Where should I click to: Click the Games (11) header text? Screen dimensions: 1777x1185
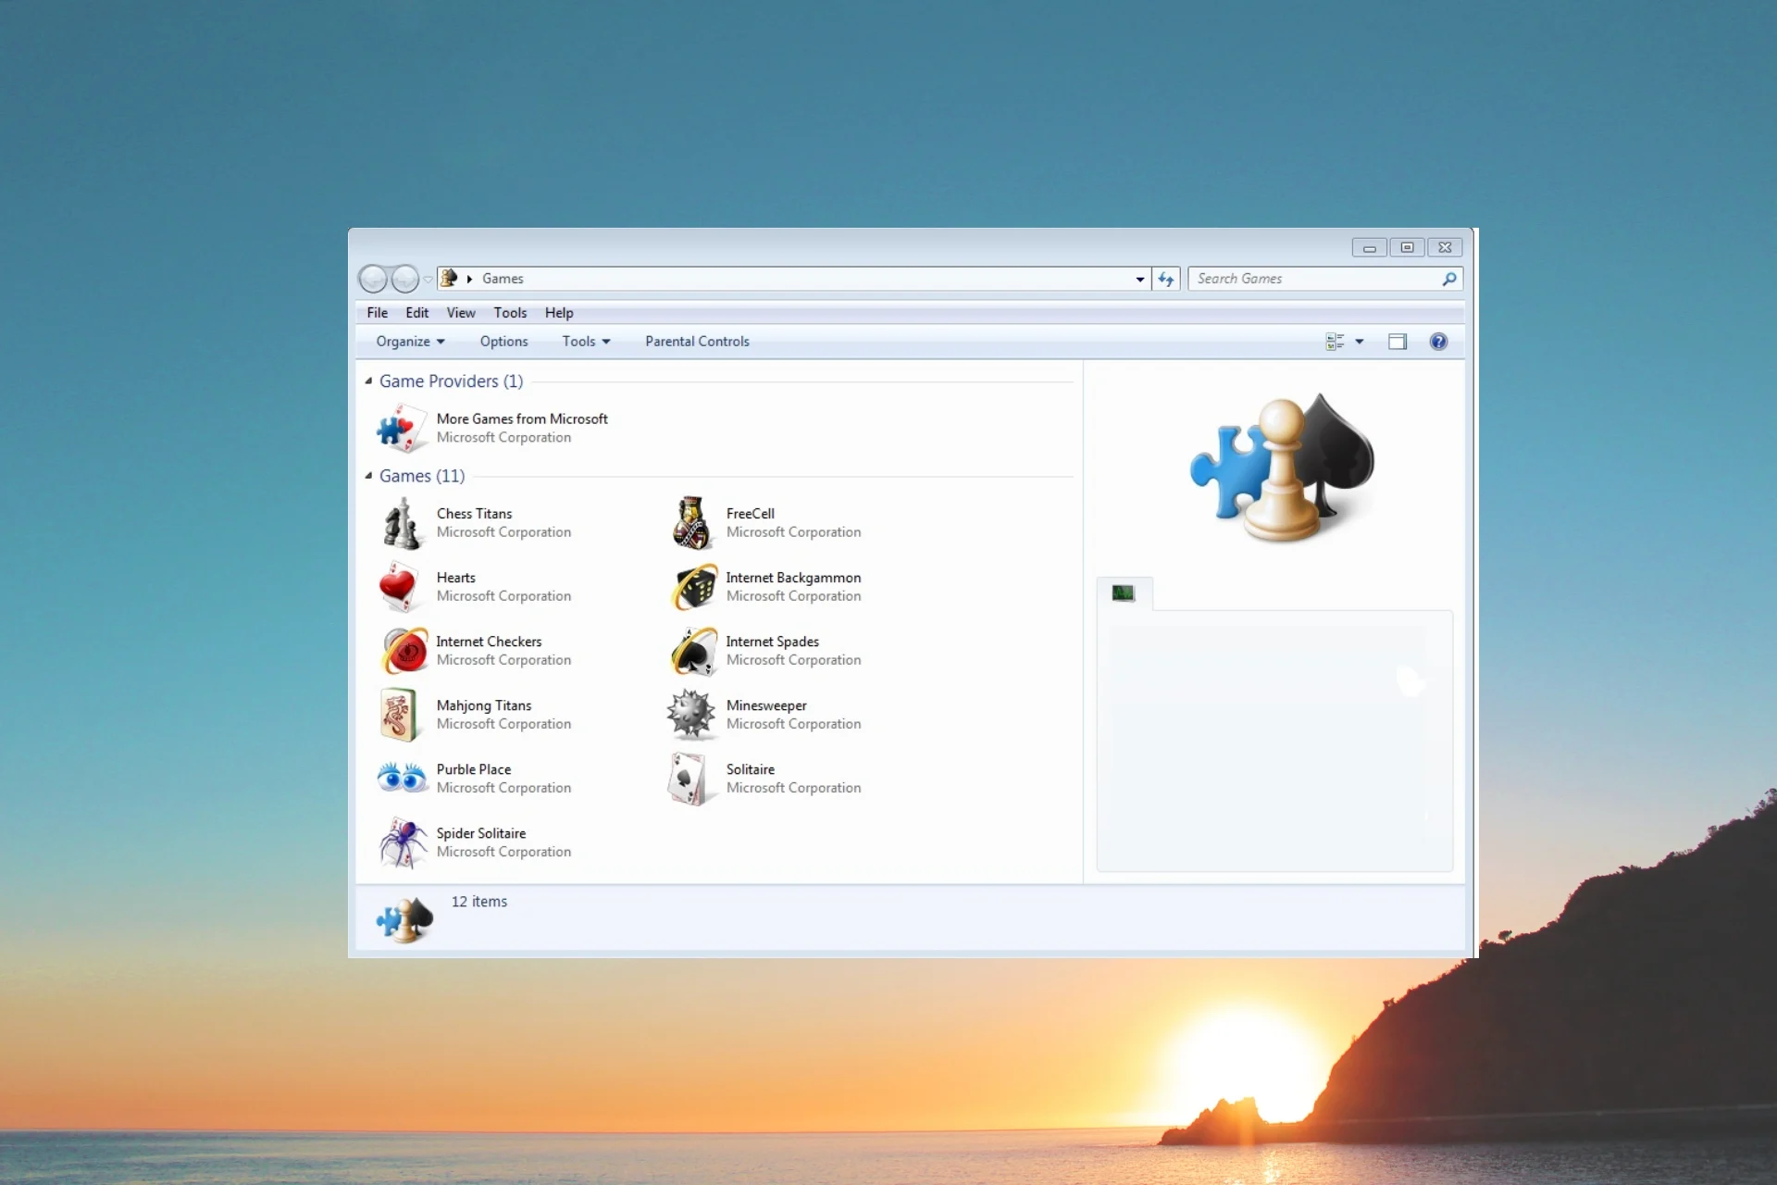[422, 476]
